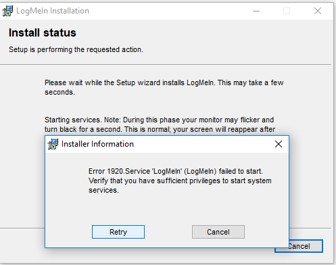Click the 'Installer Information' title text
Image resolution: width=336 pixels, height=265 pixels.
point(97,144)
